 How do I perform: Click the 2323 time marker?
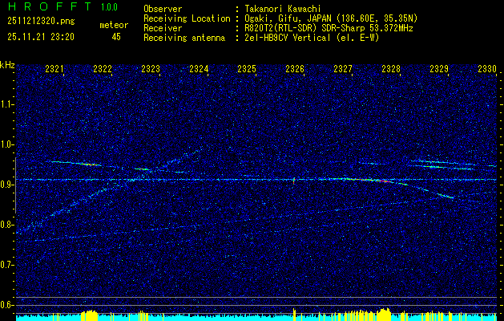pyautogui.click(x=151, y=69)
